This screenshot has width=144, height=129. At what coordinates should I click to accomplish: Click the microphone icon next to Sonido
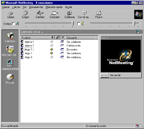17,24
